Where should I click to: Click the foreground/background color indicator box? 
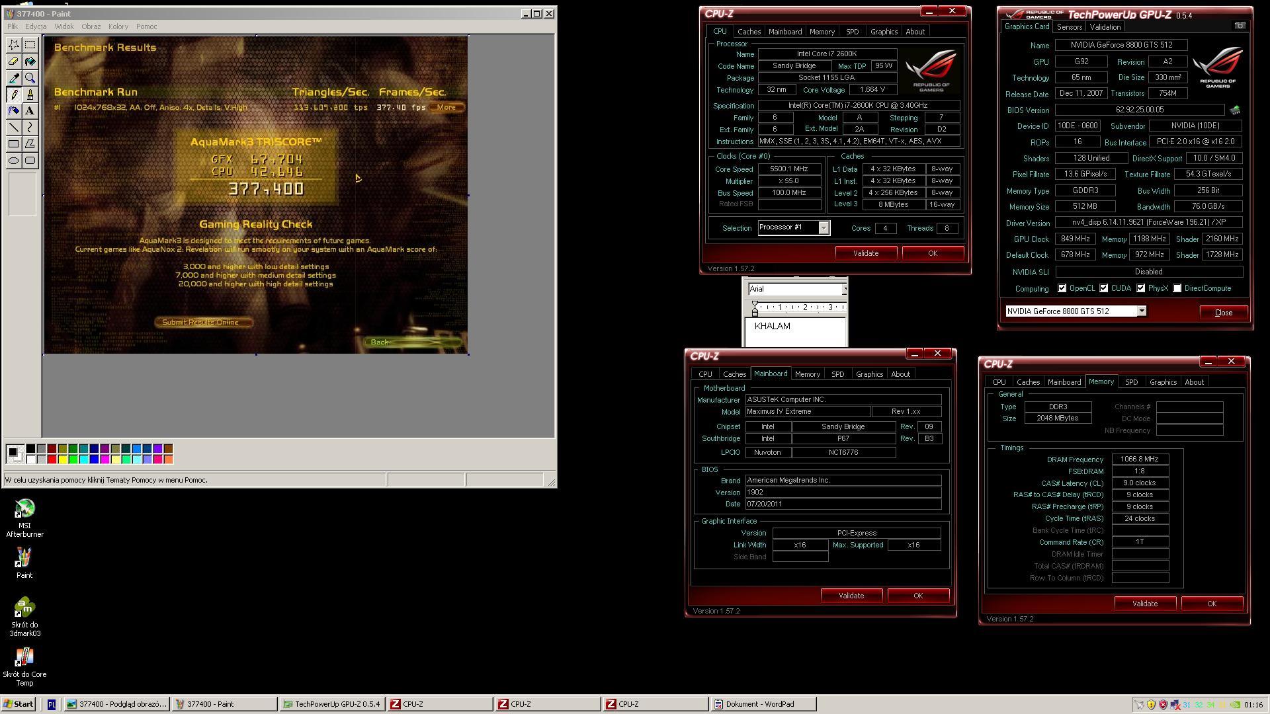click(15, 454)
